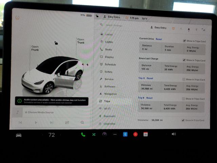Rename trip via the Trip B label
Screen dimensions: 217x163
(x=141, y=98)
